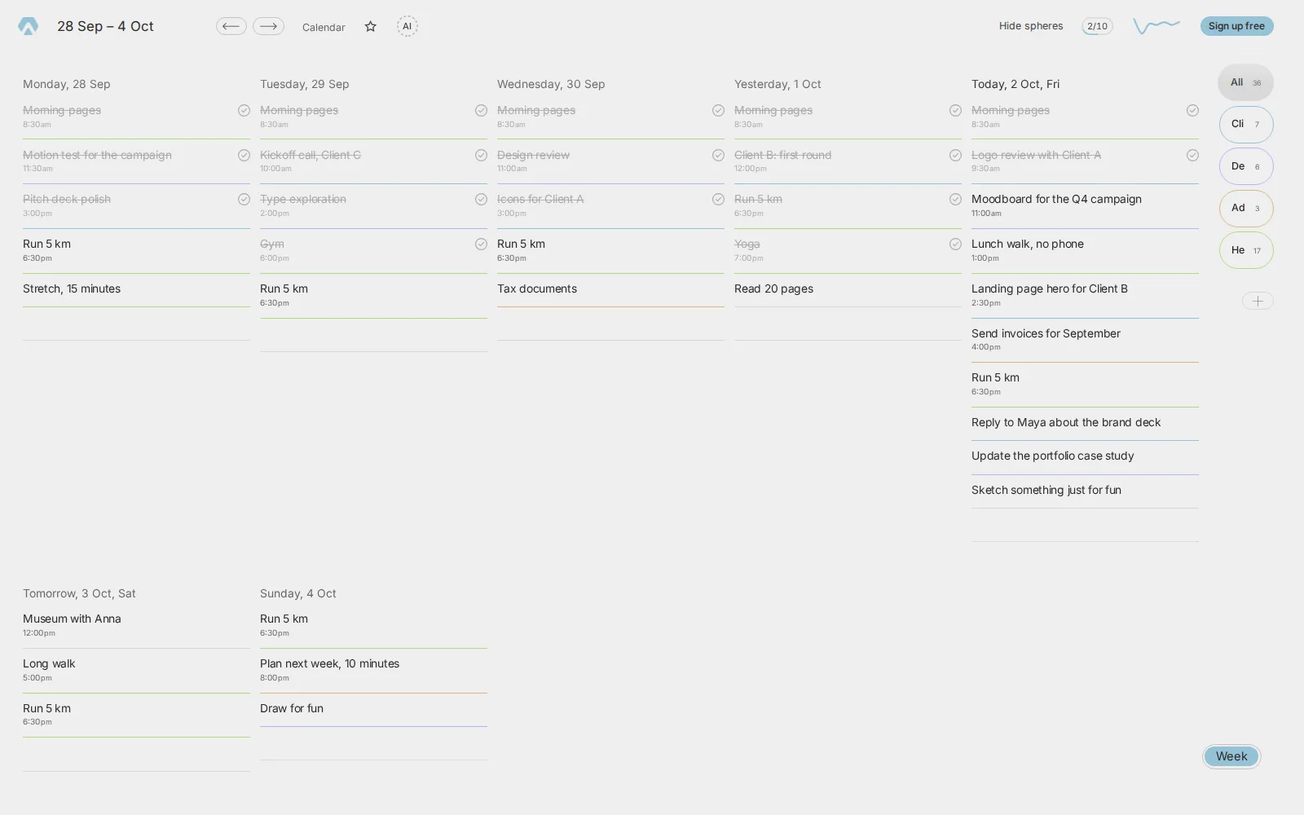Uncheck Icons for Client A

point(718,199)
